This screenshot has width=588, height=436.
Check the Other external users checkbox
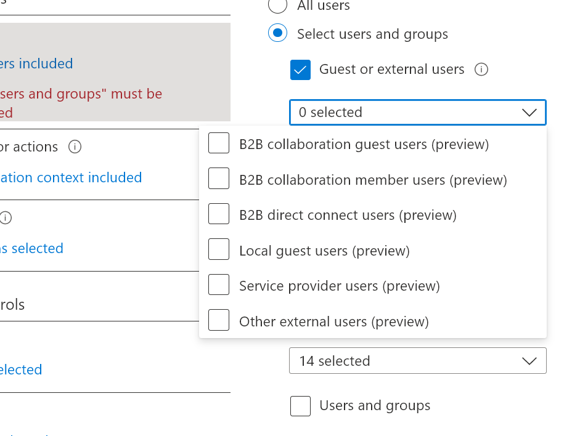(x=219, y=320)
